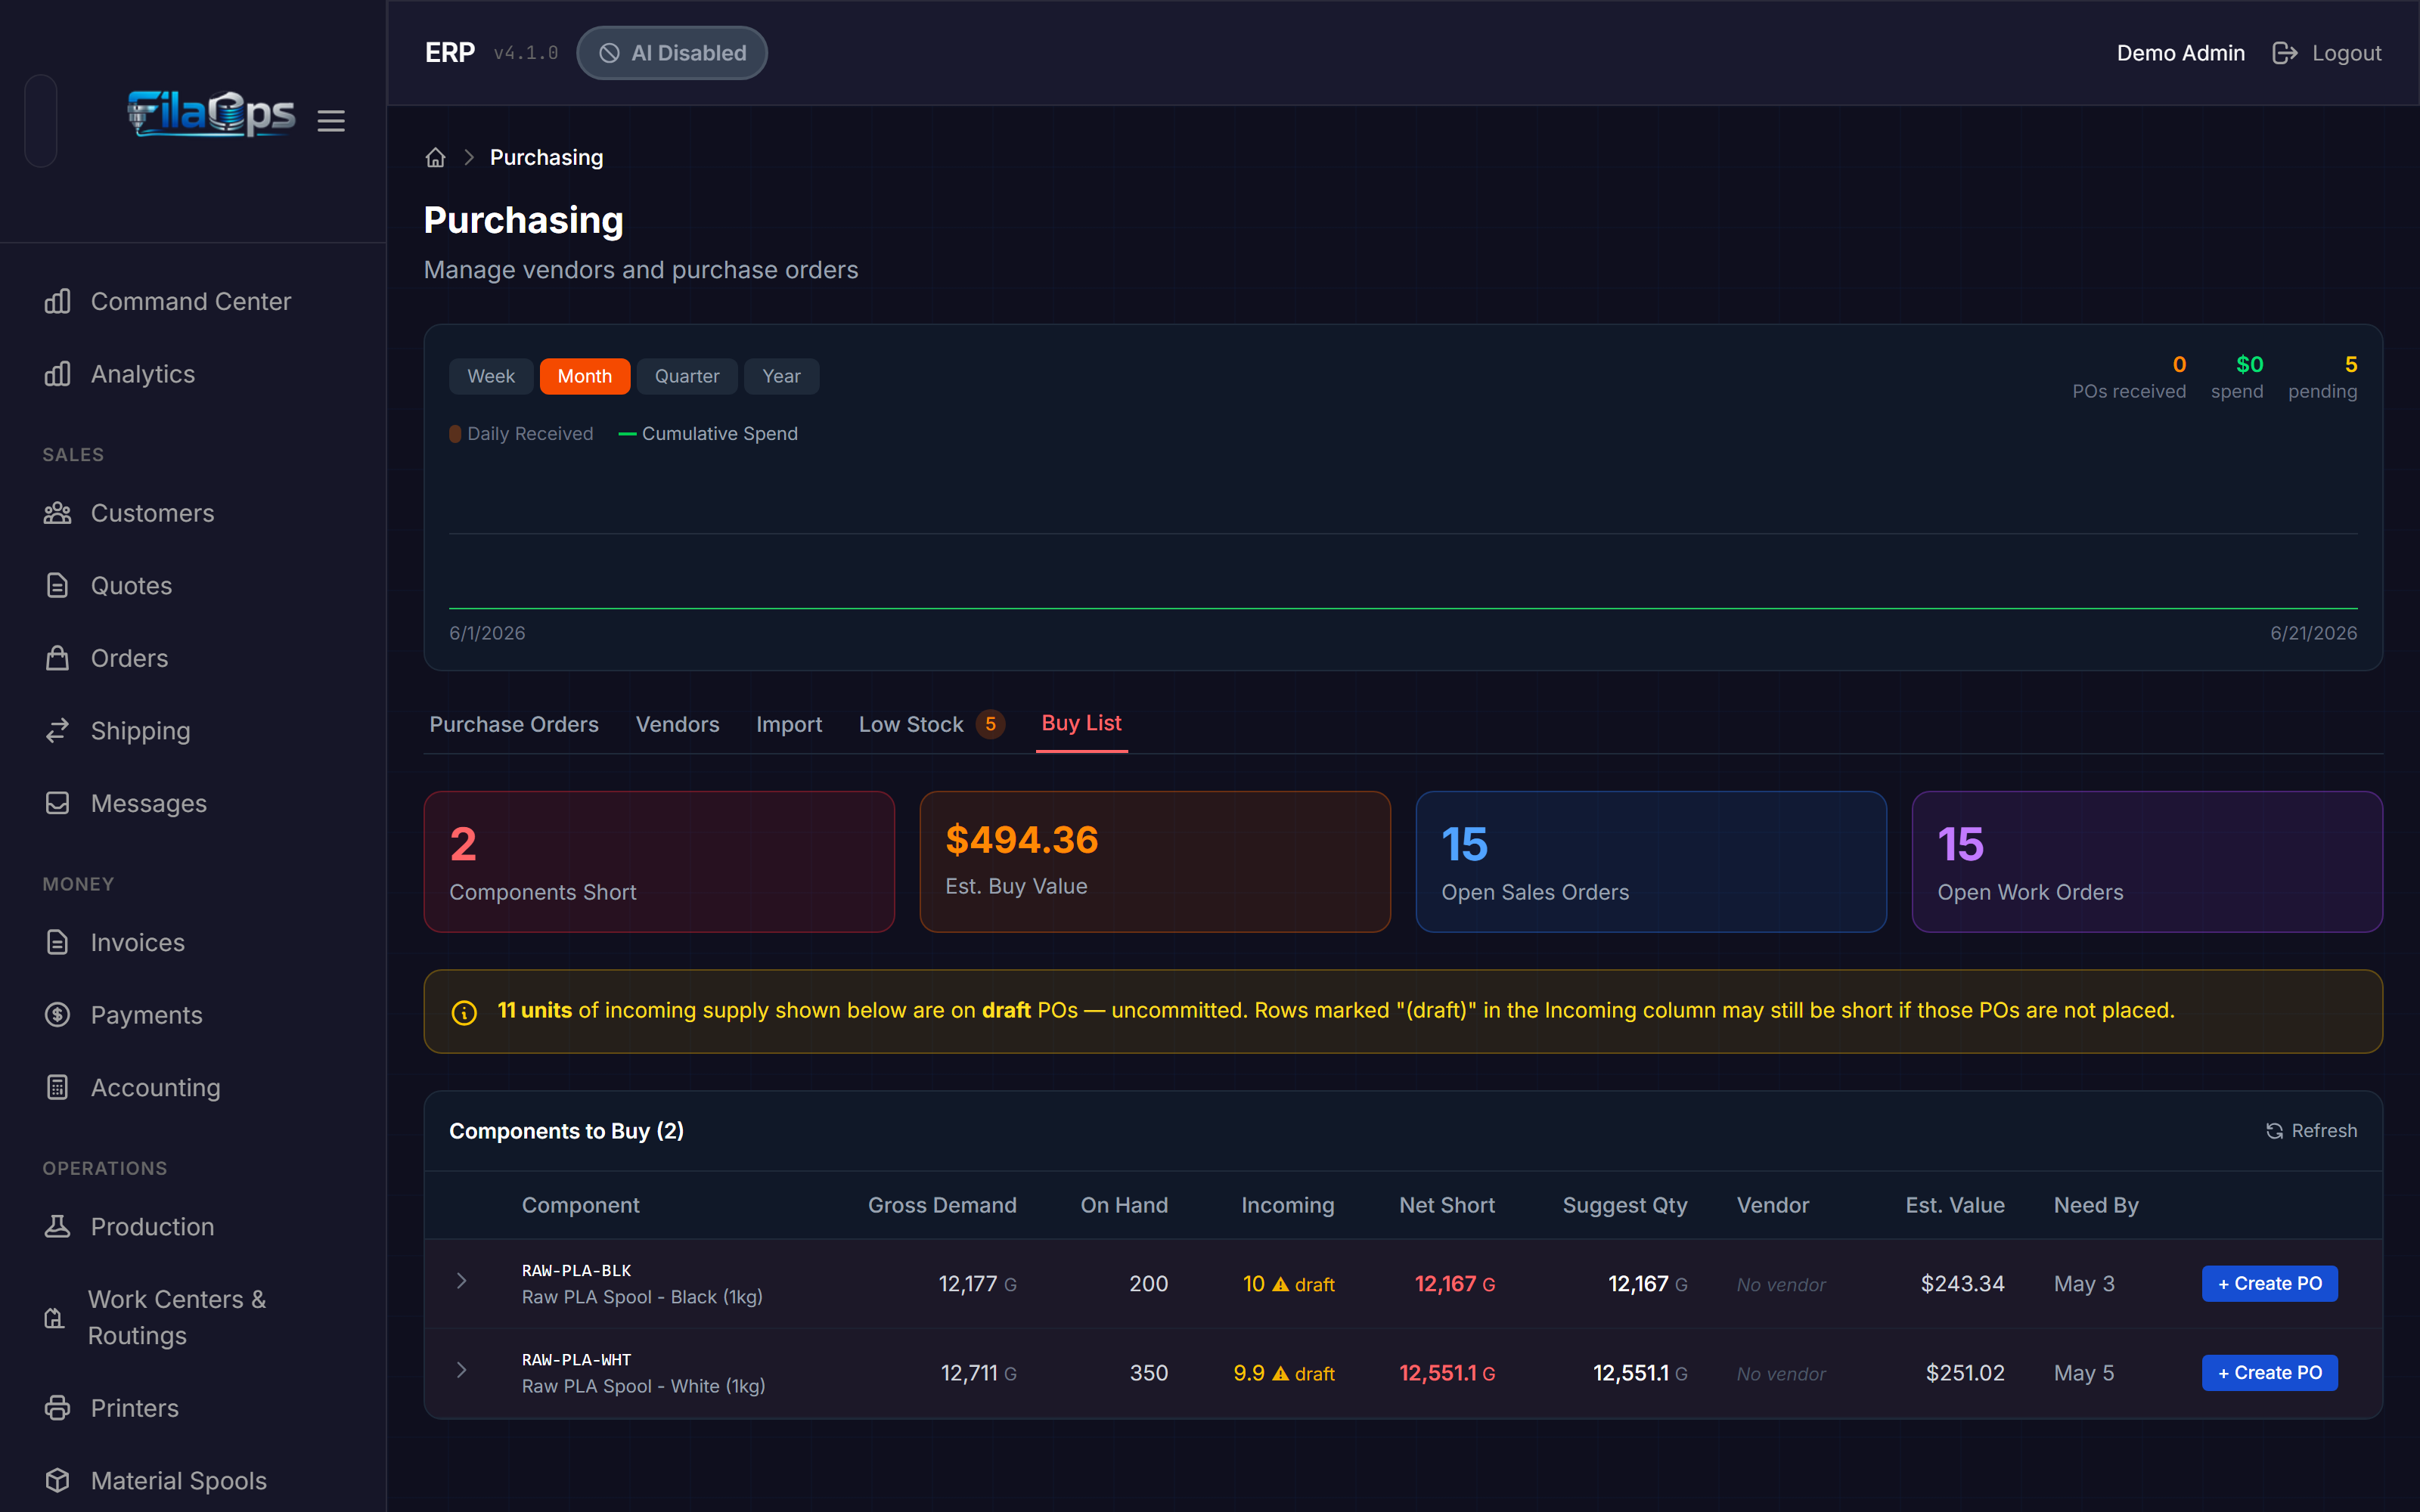
Task: Click the refresh arrows icon
Action: (2274, 1131)
